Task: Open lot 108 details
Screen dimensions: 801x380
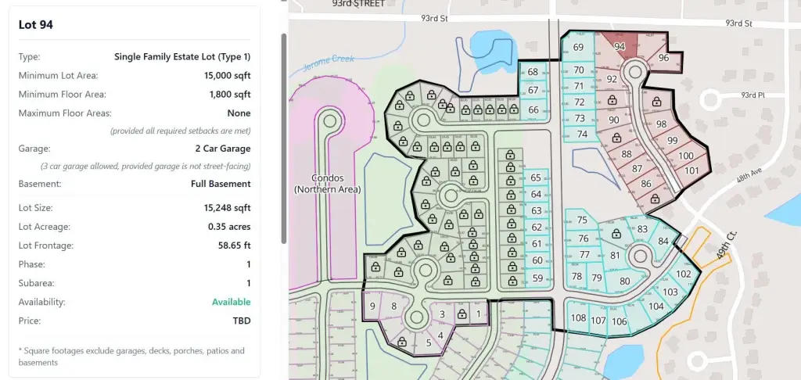Action: 578,318
